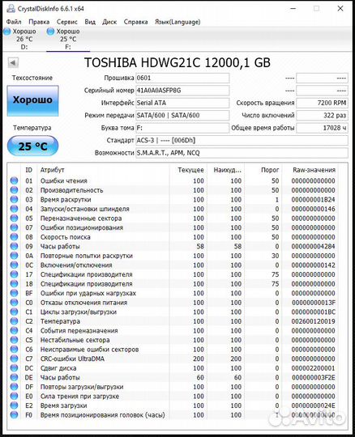Click the Атрибут column header
The image size is (355, 437).
click(52, 170)
